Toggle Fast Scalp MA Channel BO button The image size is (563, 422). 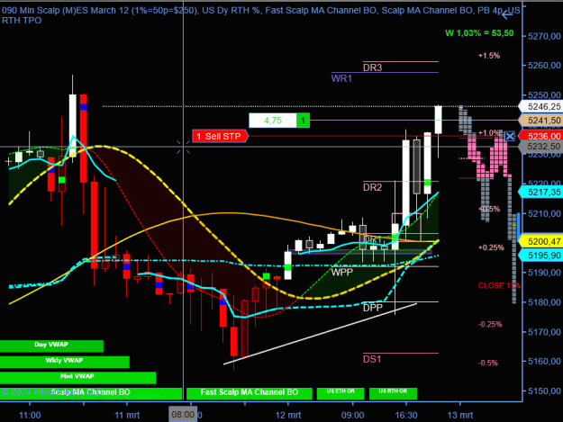coord(250,393)
